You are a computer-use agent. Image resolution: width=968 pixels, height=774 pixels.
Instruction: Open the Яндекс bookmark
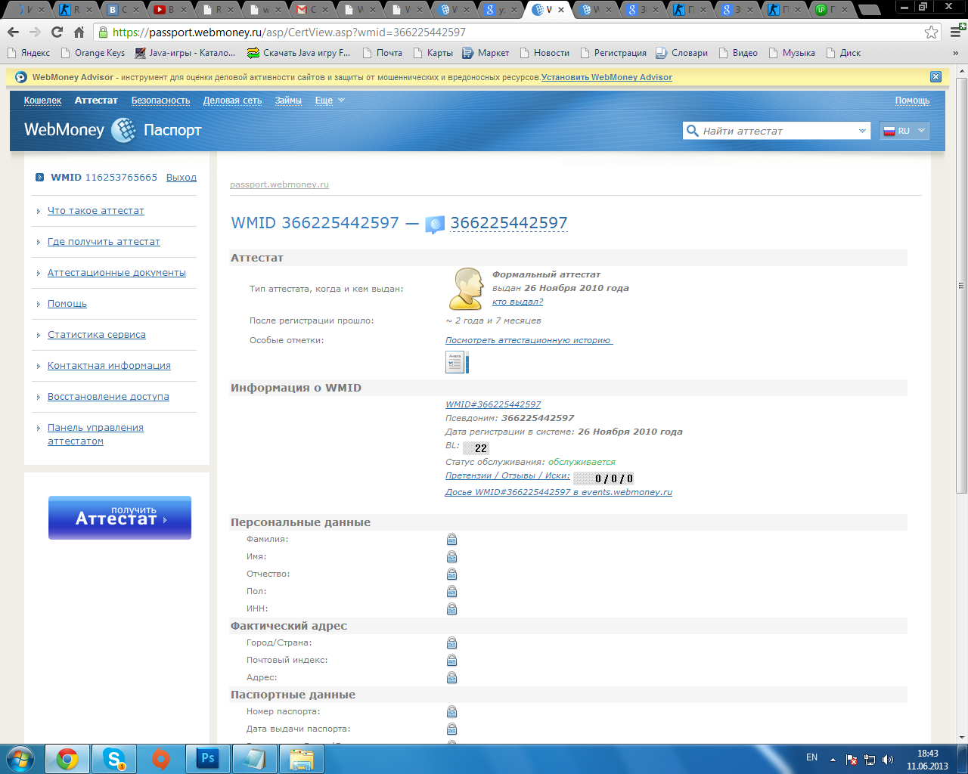click(x=29, y=53)
